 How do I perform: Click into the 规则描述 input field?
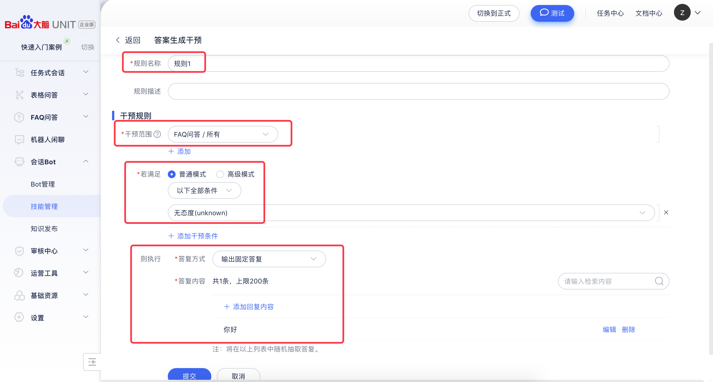(x=418, y=91)
